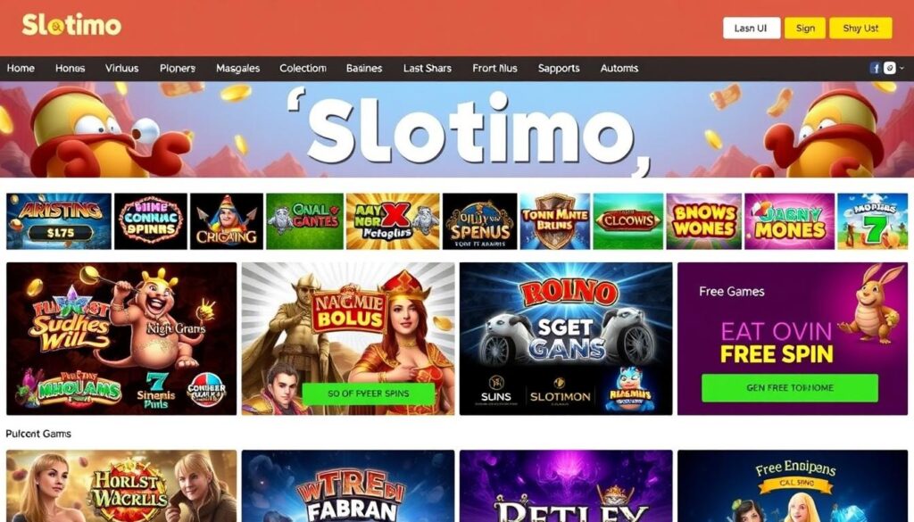Select the Colection menu item
Image resolution: width=914 pixels, height=522 pixels.
(x=303, y=68)
